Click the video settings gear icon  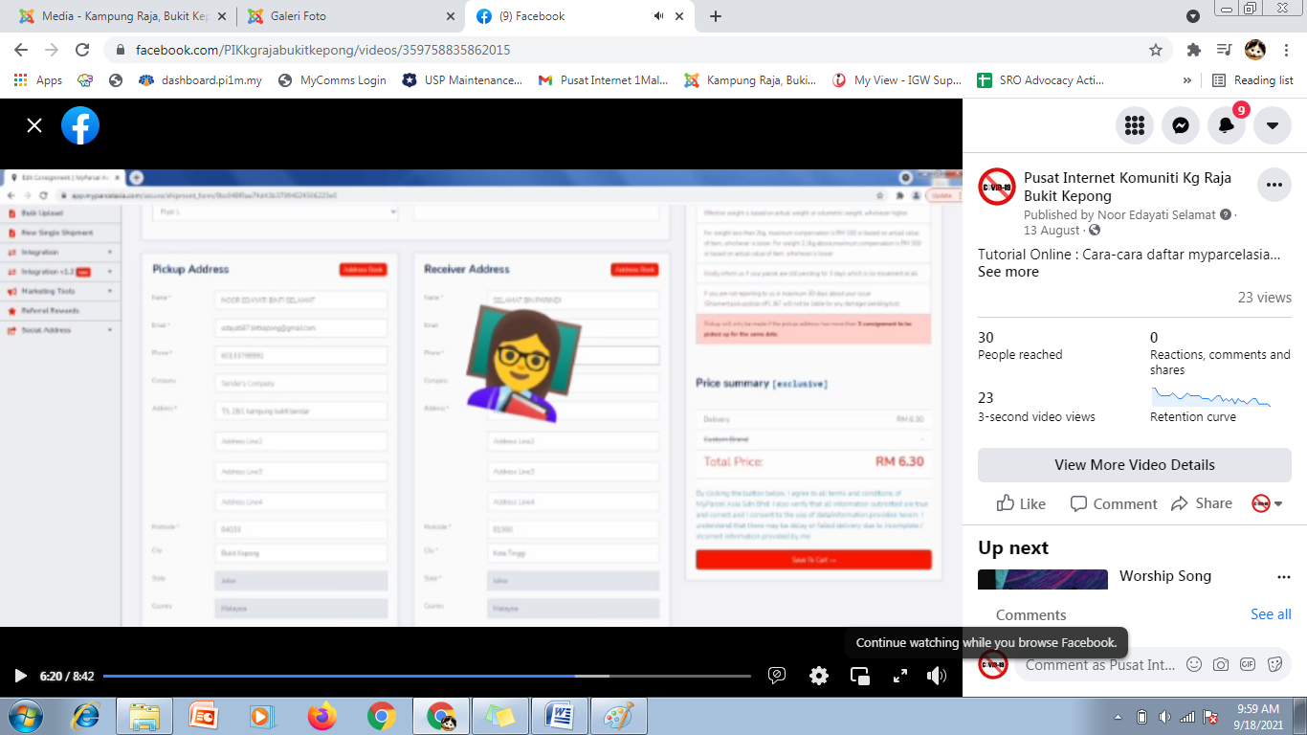(819, 676)
